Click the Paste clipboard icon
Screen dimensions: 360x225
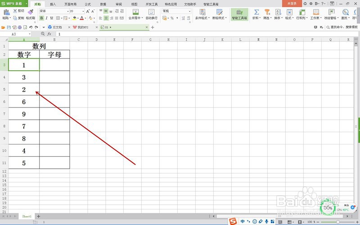[6, 13]
